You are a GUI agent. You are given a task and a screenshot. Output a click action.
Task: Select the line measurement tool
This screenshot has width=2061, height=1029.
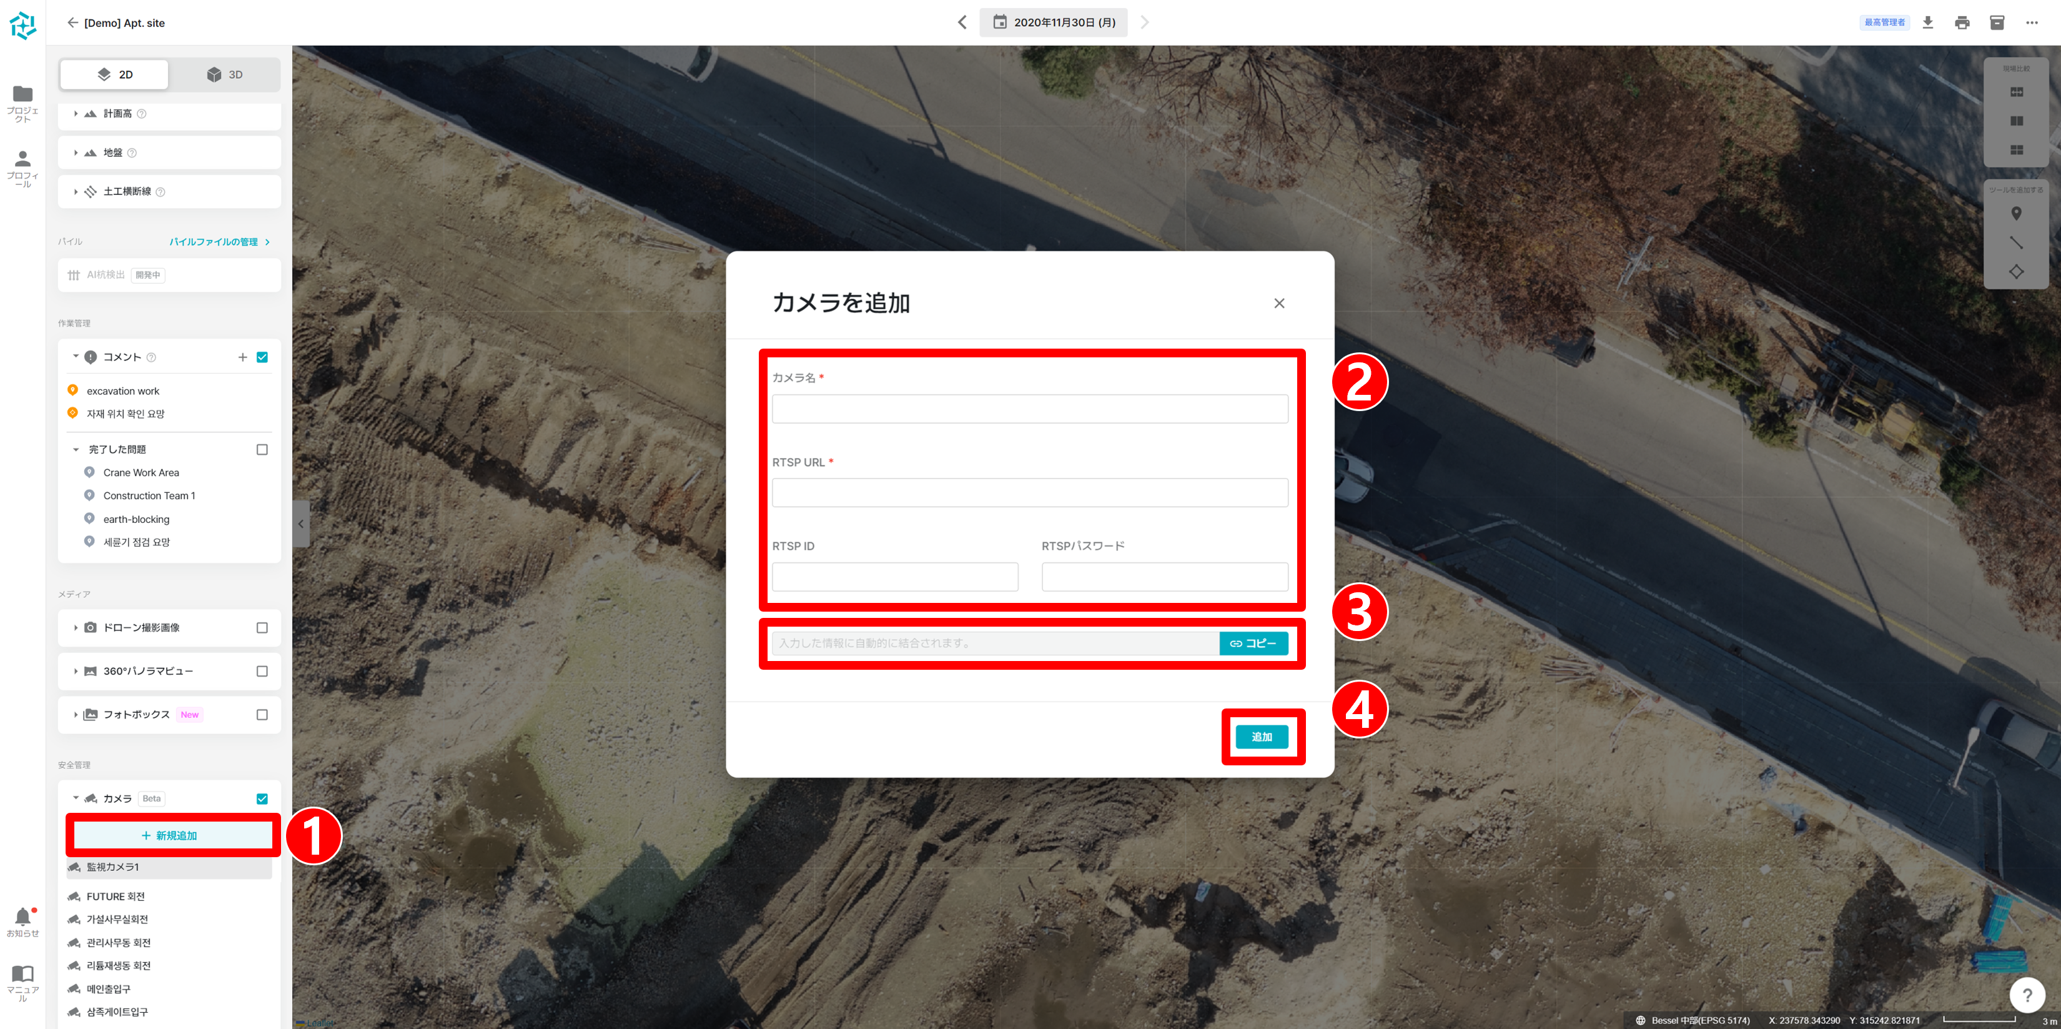click(2017, 243)
